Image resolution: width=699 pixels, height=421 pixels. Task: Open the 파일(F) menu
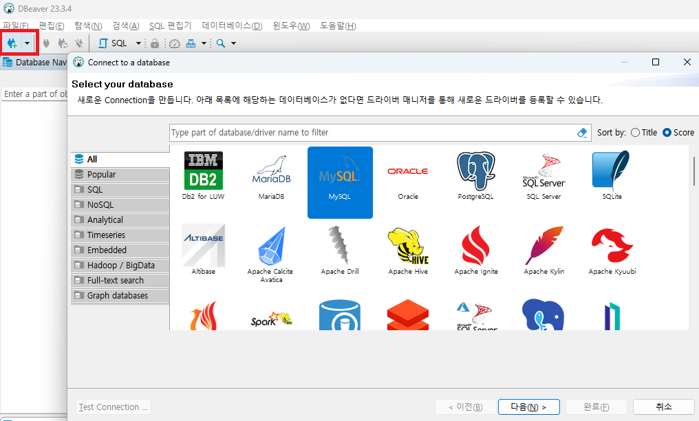pos(16,26)
